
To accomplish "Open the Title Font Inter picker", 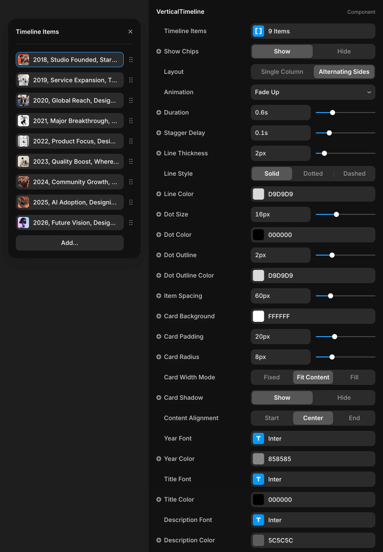I will click(x=313, y=479).
